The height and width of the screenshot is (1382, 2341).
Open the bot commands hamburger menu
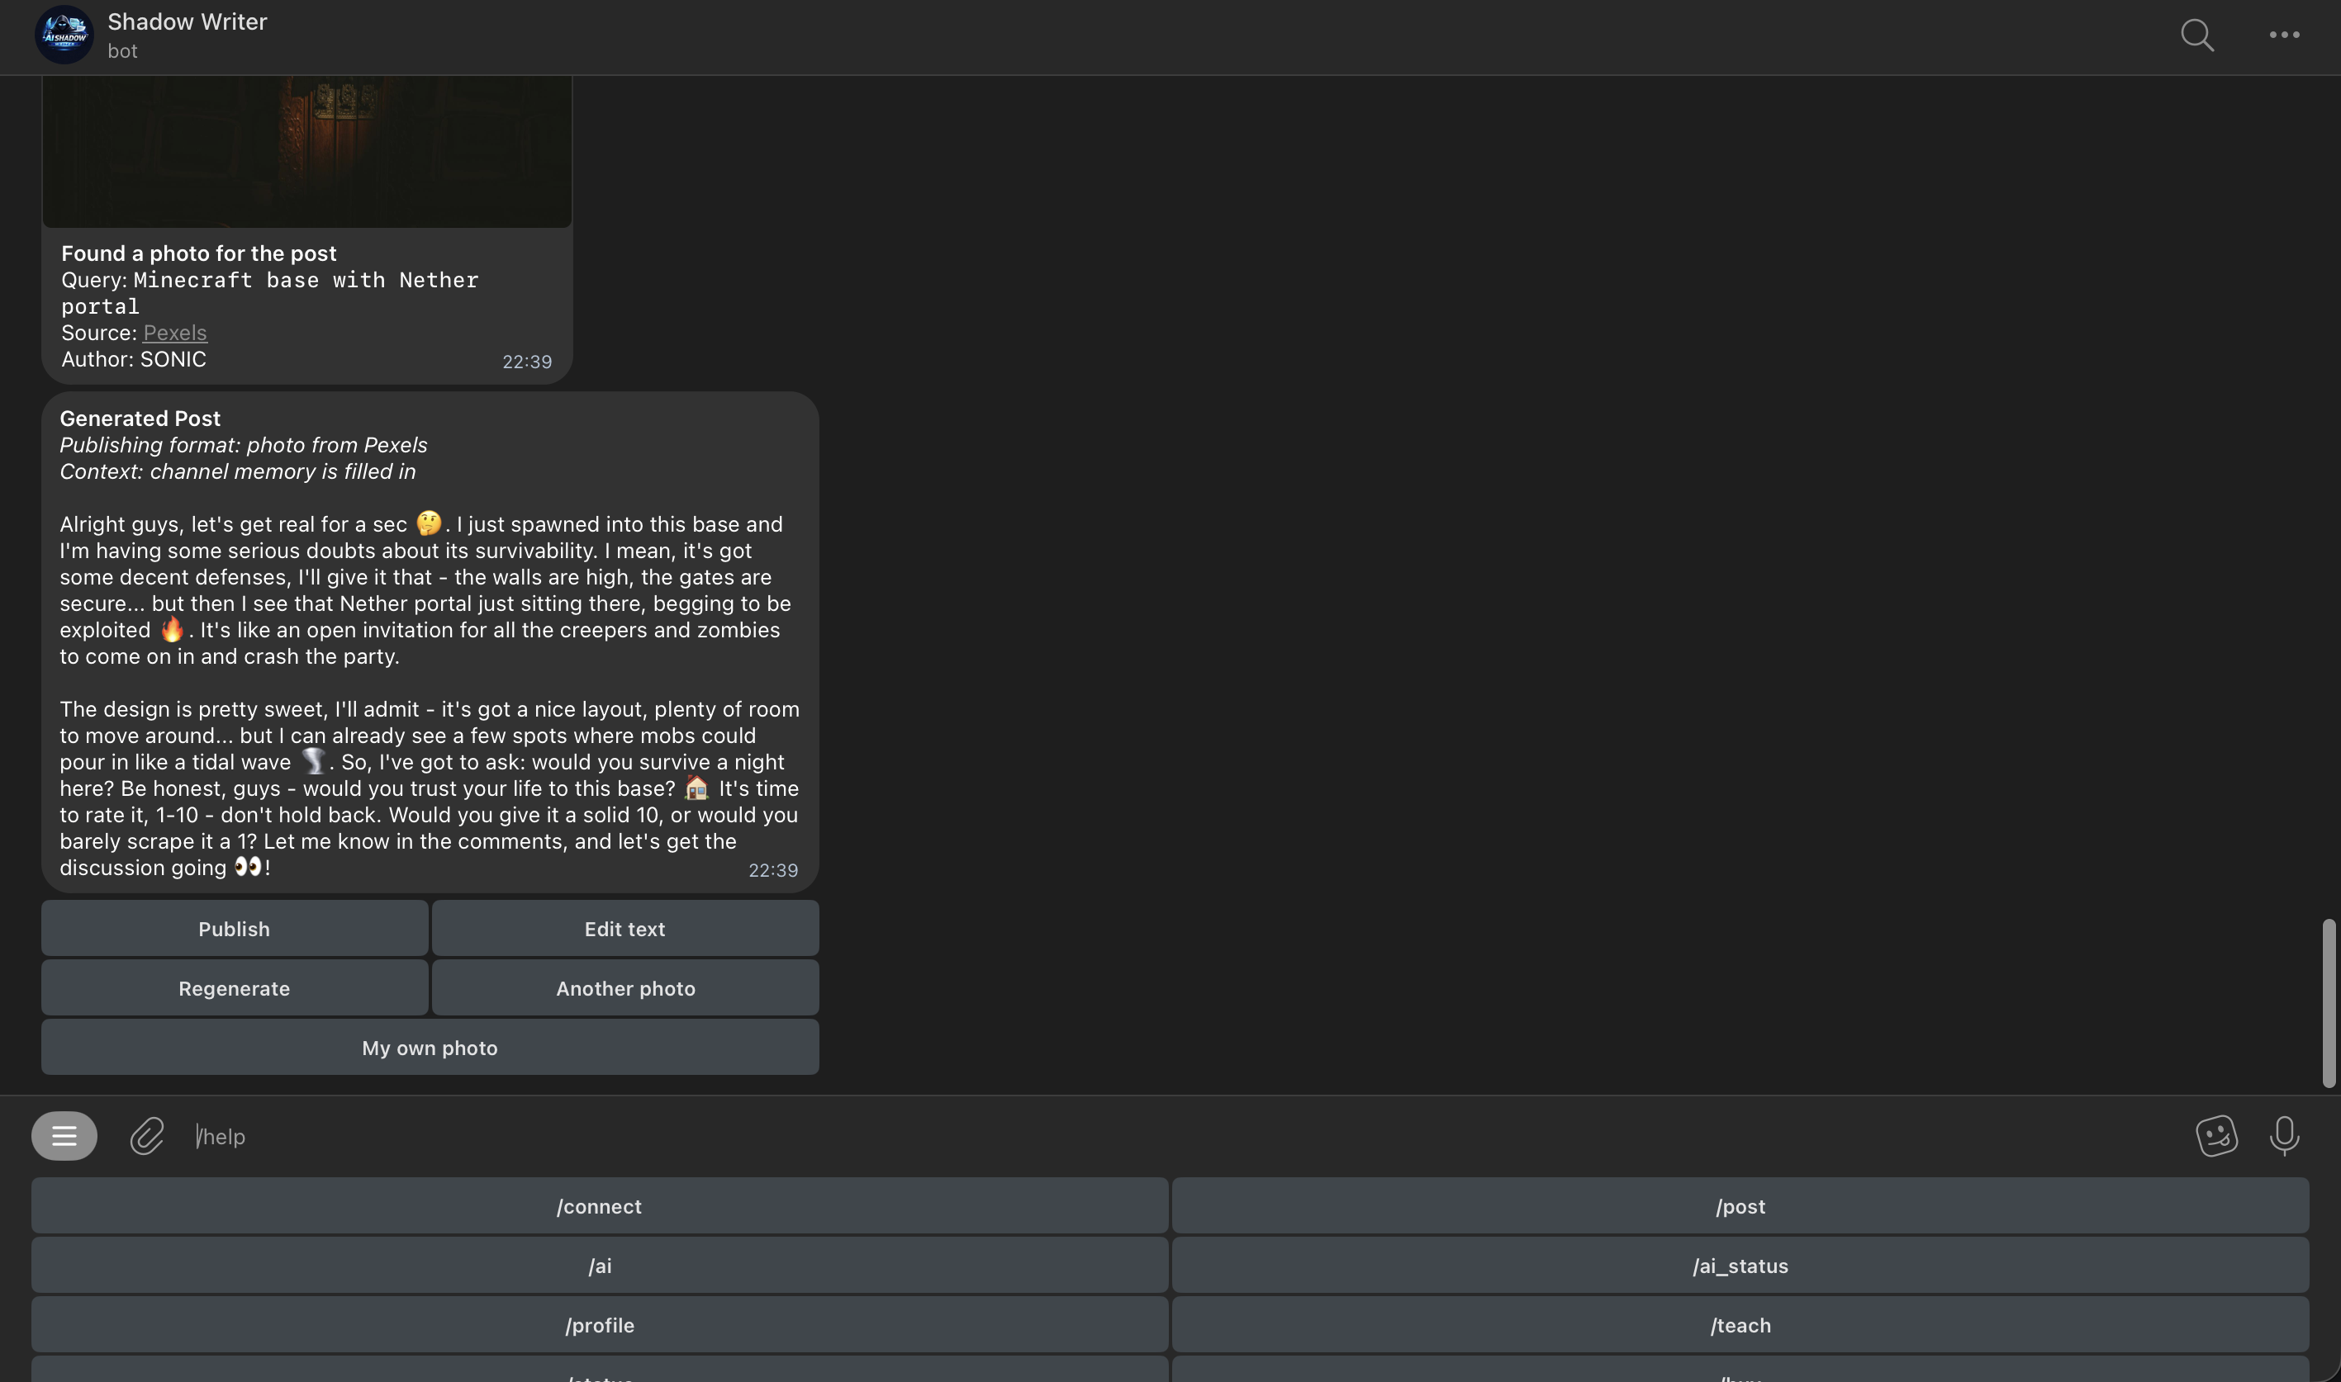click(64, 1135)
